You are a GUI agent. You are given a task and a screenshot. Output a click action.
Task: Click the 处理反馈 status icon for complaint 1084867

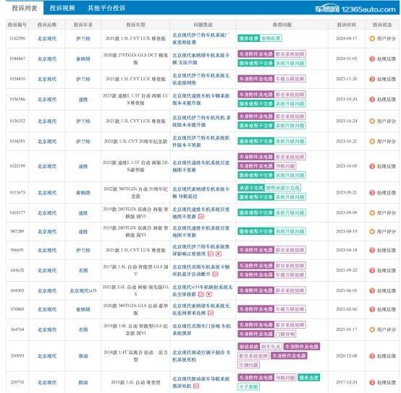[x=372, y=59]
